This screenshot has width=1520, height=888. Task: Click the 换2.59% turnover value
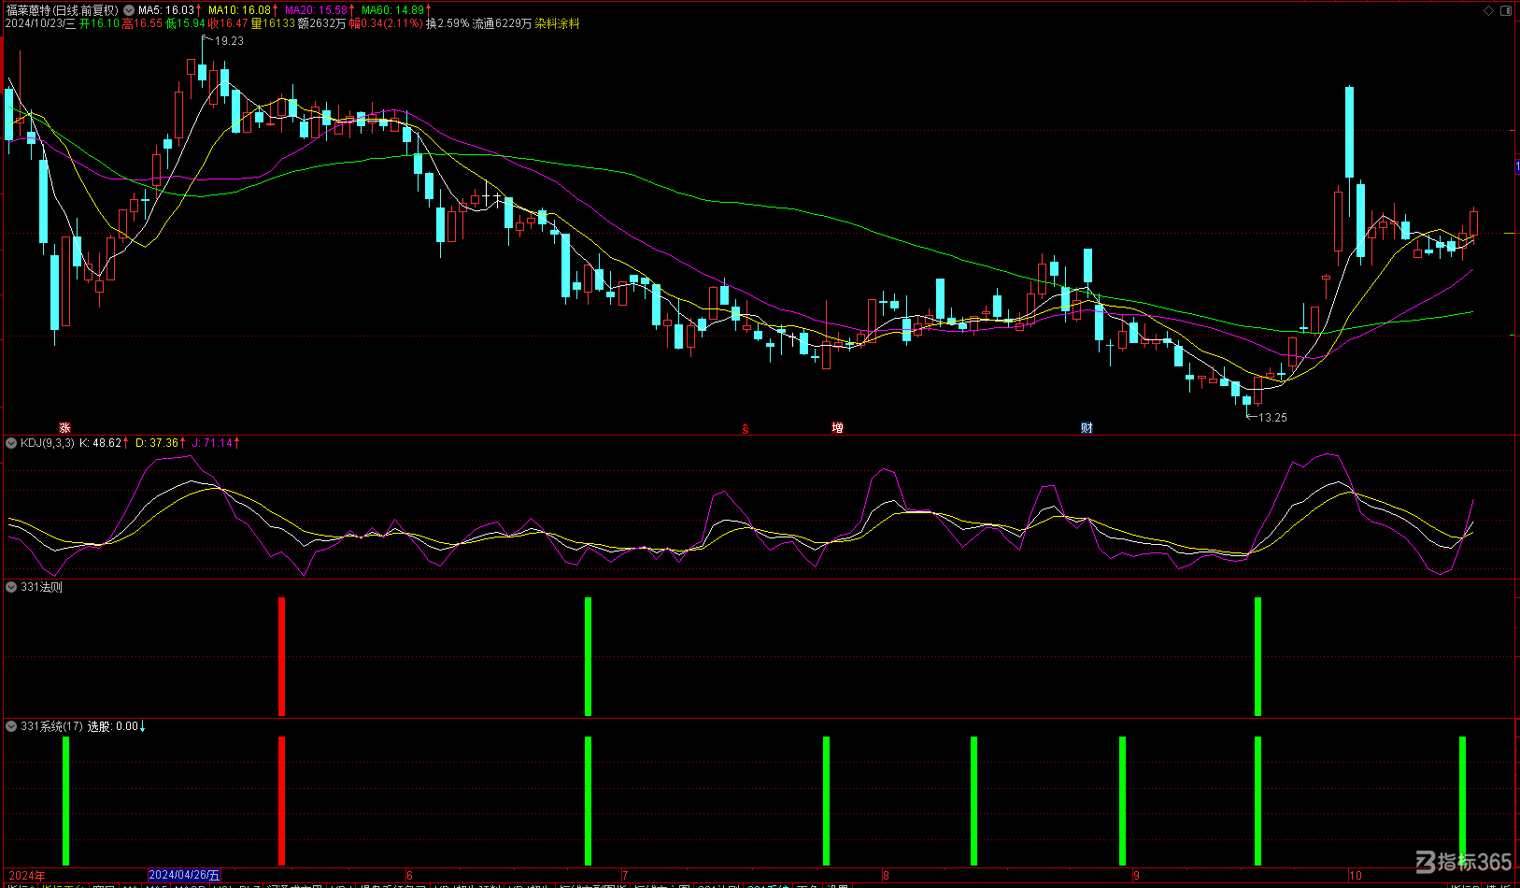[447, 23]
